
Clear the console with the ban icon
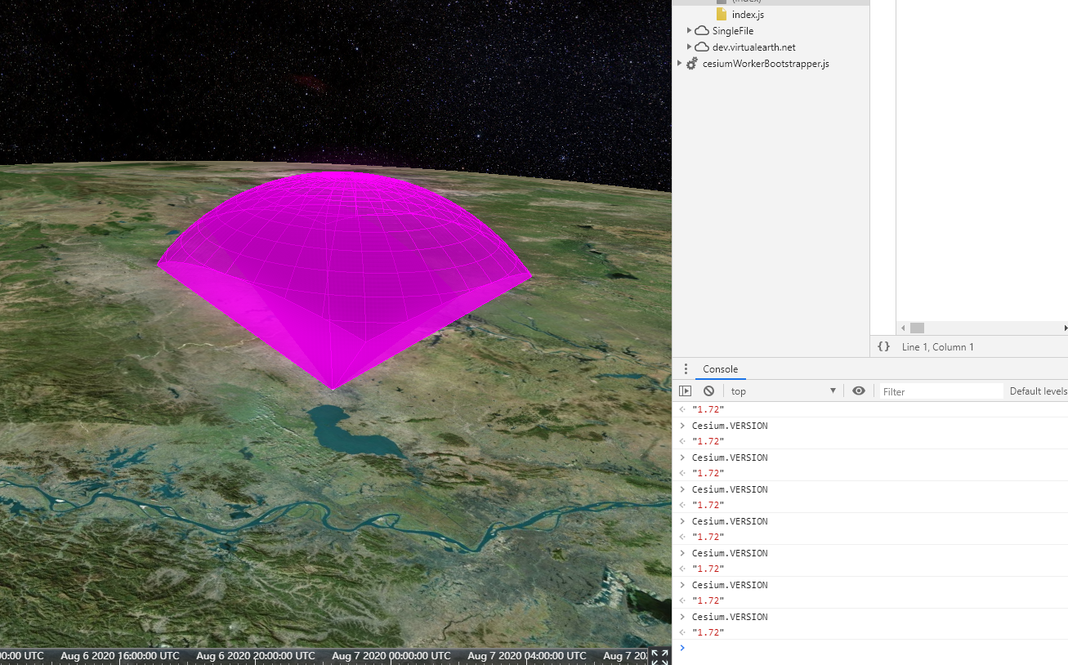coord(708,391)
